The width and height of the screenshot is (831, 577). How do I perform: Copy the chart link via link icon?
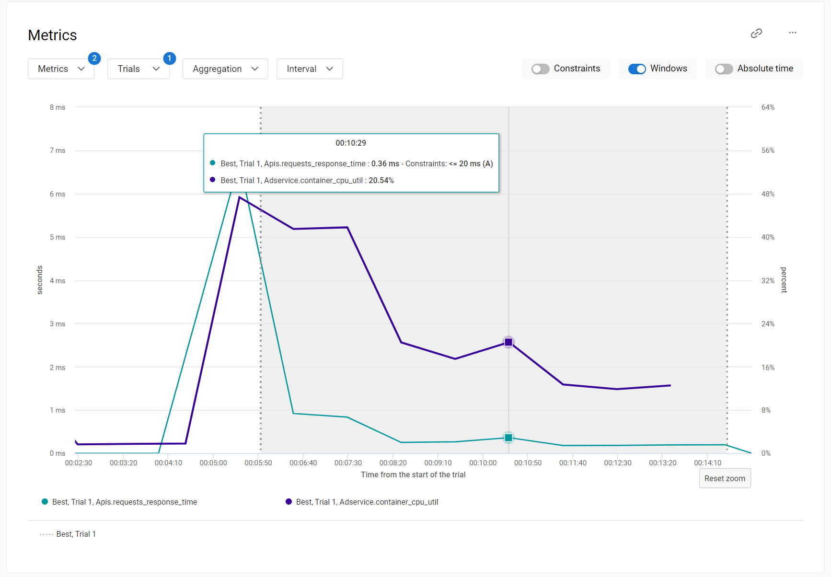(756, 33)
